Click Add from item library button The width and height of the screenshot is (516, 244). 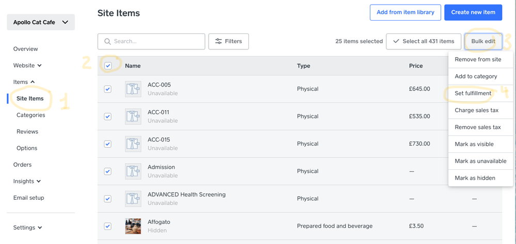tap(405, 12)
